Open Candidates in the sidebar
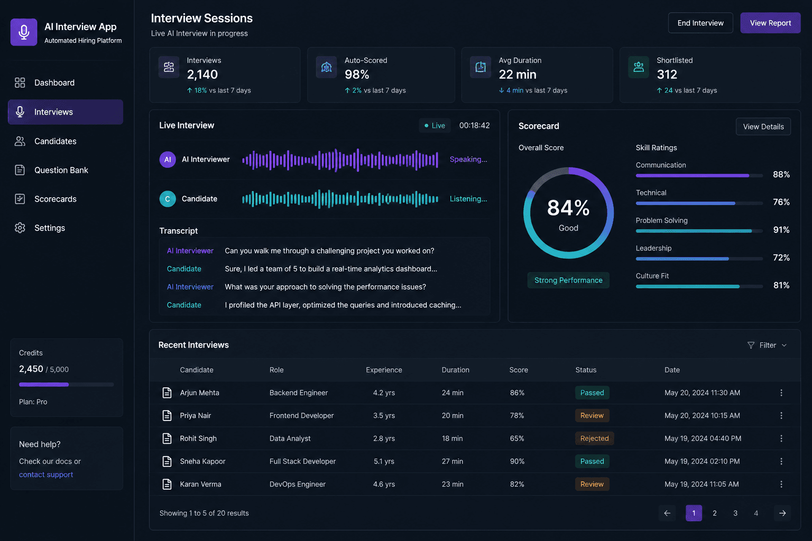Screen dimensions: 812x541 pyautogui.click(x=66, y=141)
